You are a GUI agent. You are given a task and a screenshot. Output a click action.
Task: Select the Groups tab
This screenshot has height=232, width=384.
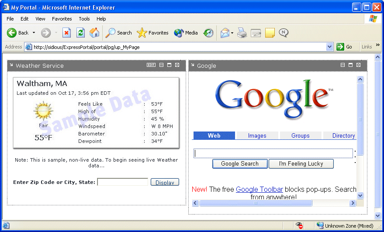(x=301, y=135)
